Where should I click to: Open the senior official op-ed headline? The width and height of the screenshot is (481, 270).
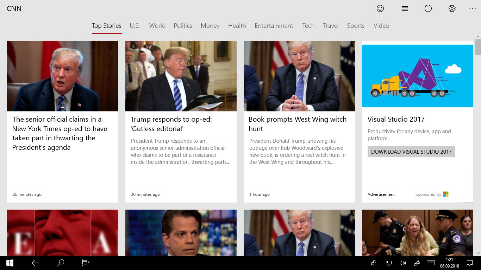(60, 133)
